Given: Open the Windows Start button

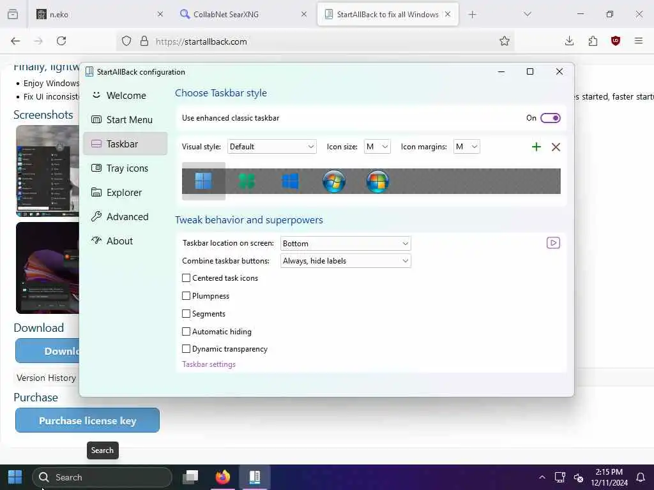Looking at the screenshot, I should point(15,477).
